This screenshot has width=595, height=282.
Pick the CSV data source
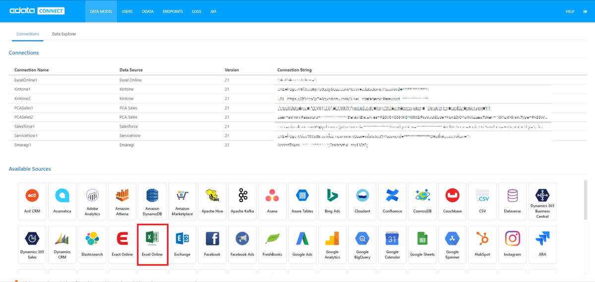(x=482, y=201)
